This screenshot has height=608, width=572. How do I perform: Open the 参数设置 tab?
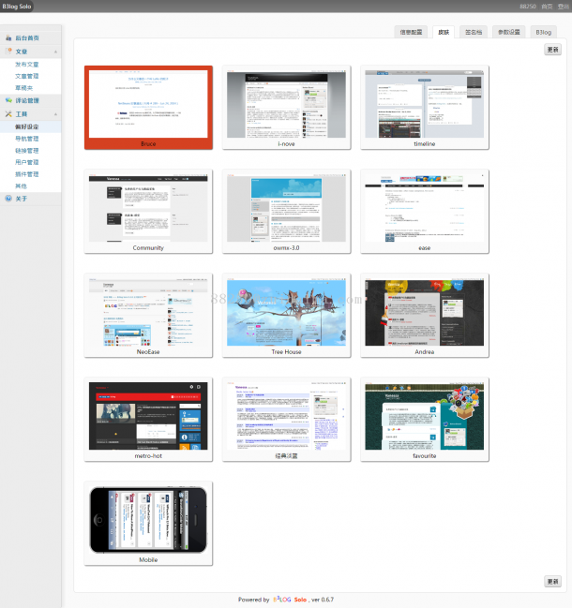click(509, 32)
